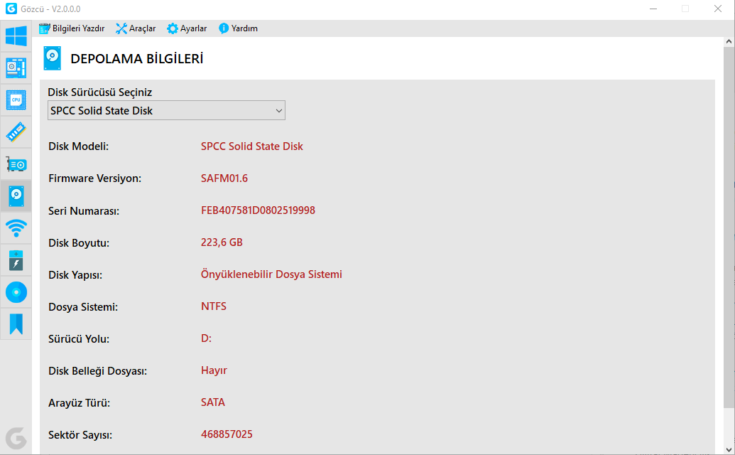Click firmware value SAFM01.6
The width and height of the screenshot is (735, 455).
pyautogui.click(x=224, y=178)
